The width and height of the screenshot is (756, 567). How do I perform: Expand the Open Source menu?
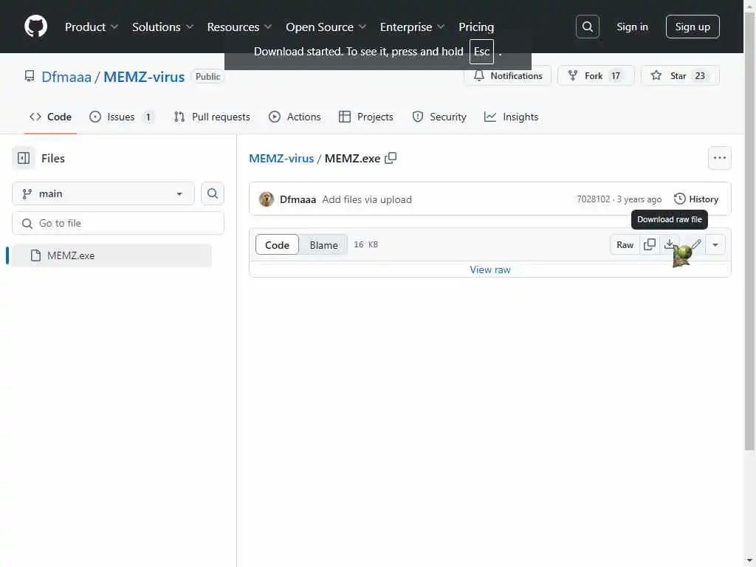point(326,27)
